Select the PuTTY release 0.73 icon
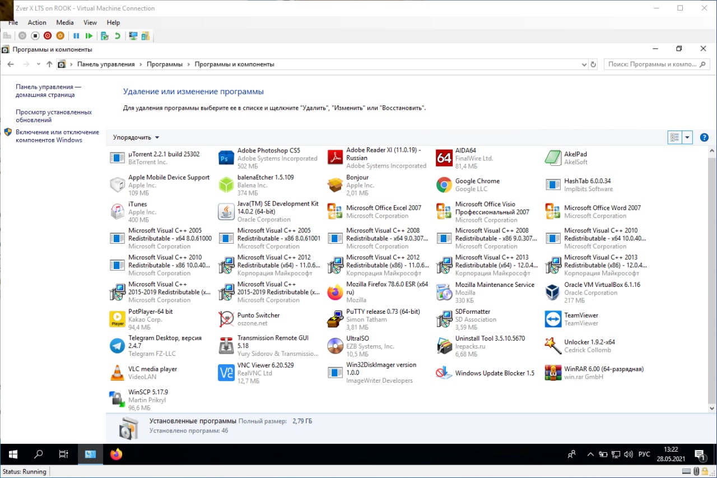Image resolution: width=717 pixels, height=478 pixels. (335, 319)
